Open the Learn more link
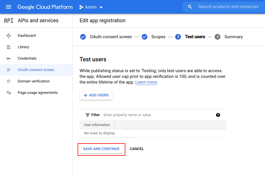 pos(146,82)
